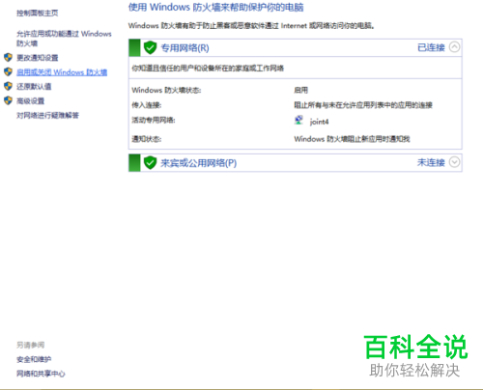Click the 启用 firewall state value

pyautogui.click(x=300, y=90)
